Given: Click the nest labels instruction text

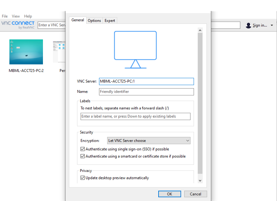Looking at the screenshot, I should (125, 108).
